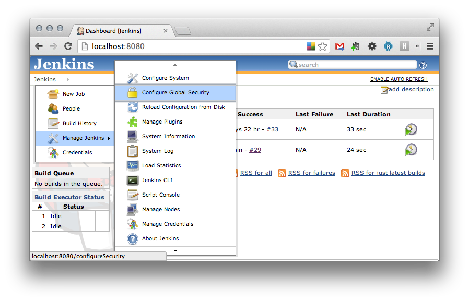Expand the Jenkins breadcrumb arrow
The width and height of the screenshot is (469, 302).
68,79
